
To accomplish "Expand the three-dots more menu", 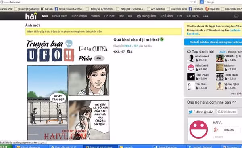I will 206,16.
